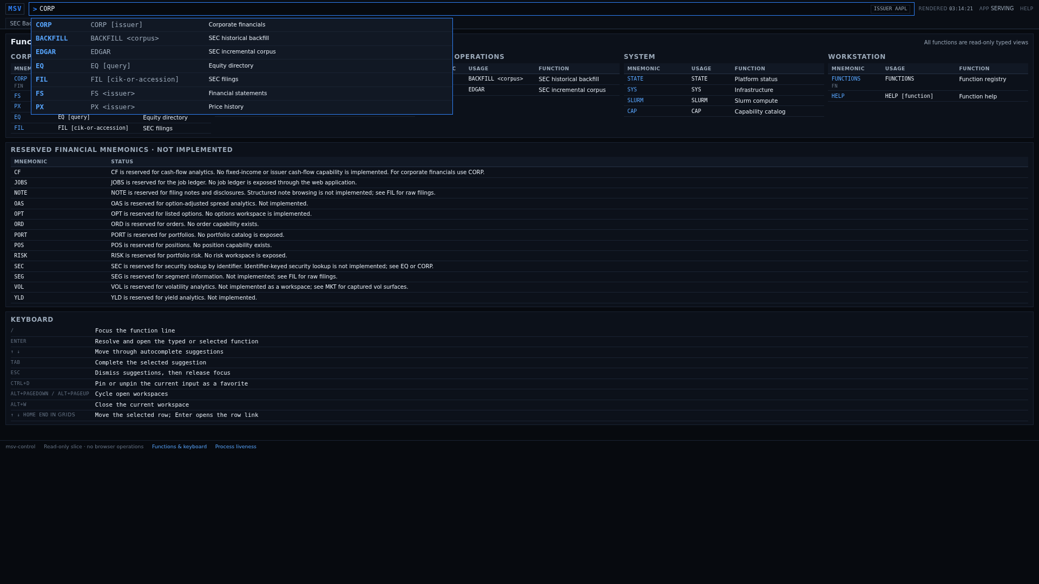Click the SEC reserved mnemonic row

click(519, 267)
